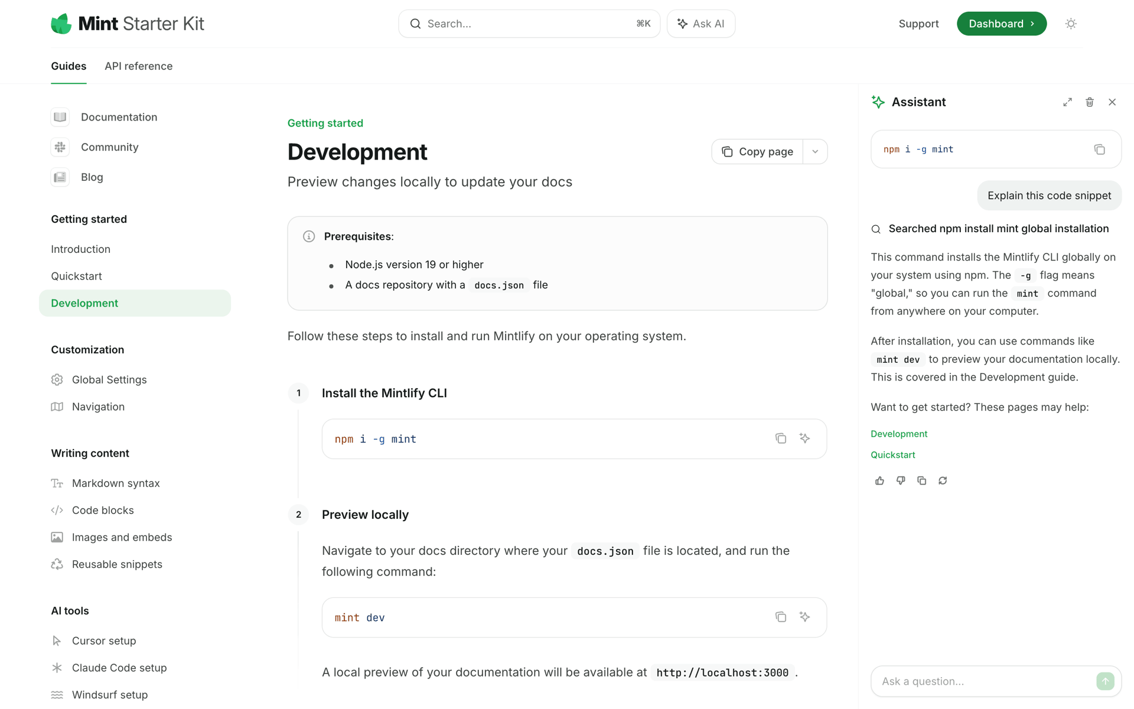Screen dimensions: 1134x709
Task: Click the 'Install the Mintlify CLI' heading
Action: [384, 393]
